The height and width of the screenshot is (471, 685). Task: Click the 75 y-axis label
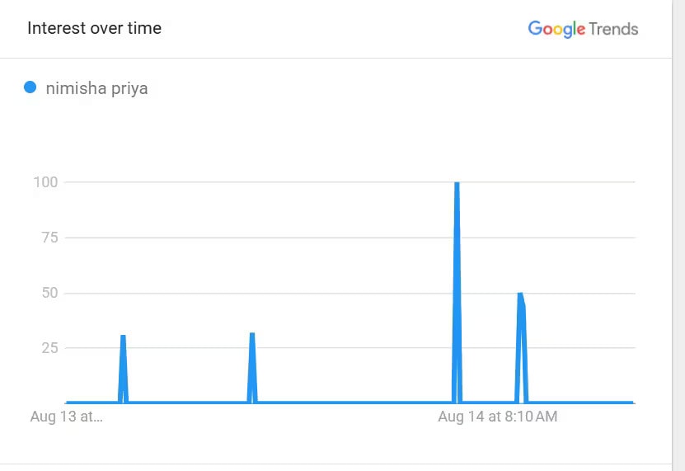tap(51, 238)
